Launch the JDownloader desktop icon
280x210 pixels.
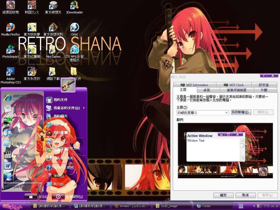(x=74, y=7)
